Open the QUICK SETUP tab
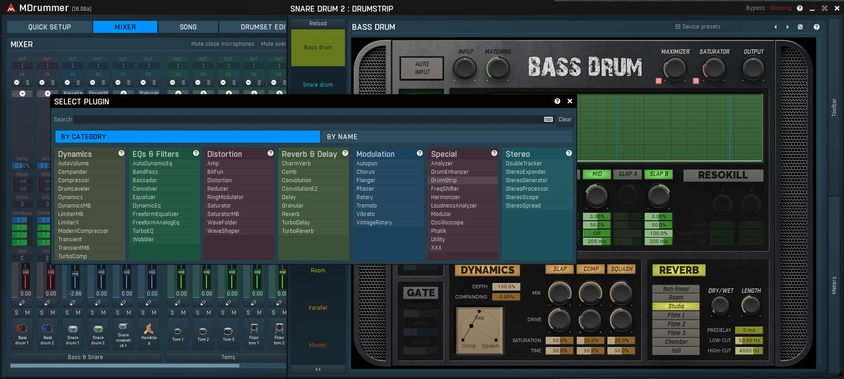Viewport: 844px width, 379px height. pyautogui.click(x=49, y=27)
